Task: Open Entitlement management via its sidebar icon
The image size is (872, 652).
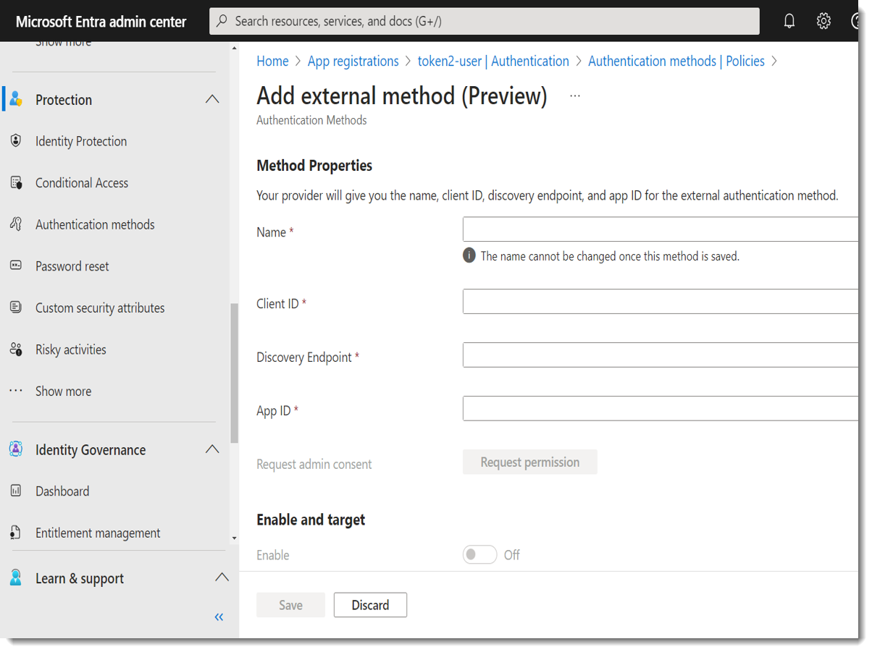Action: coord(15,533)
